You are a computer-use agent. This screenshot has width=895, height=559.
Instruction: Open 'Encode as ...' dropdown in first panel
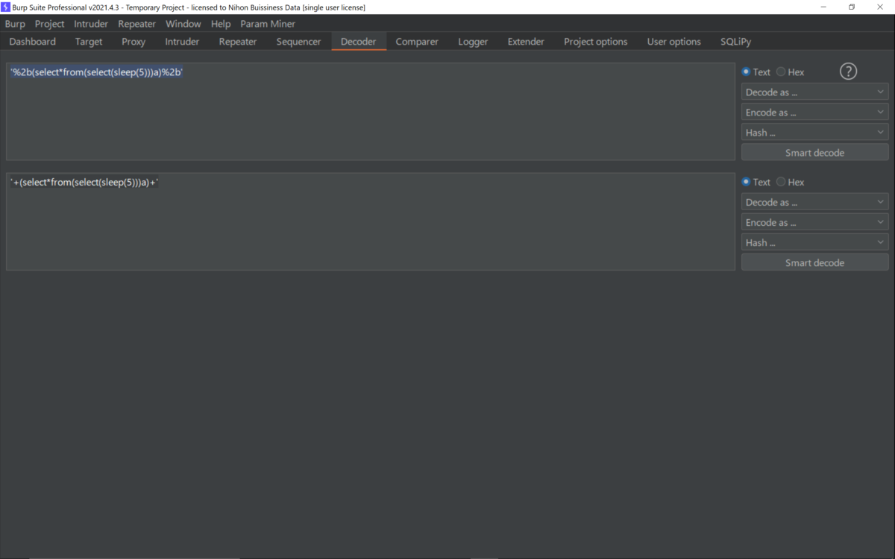pos(814,113)
